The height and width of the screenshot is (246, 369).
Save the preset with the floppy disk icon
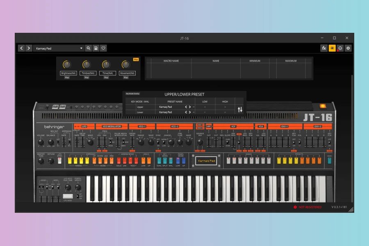coord(96,48)
